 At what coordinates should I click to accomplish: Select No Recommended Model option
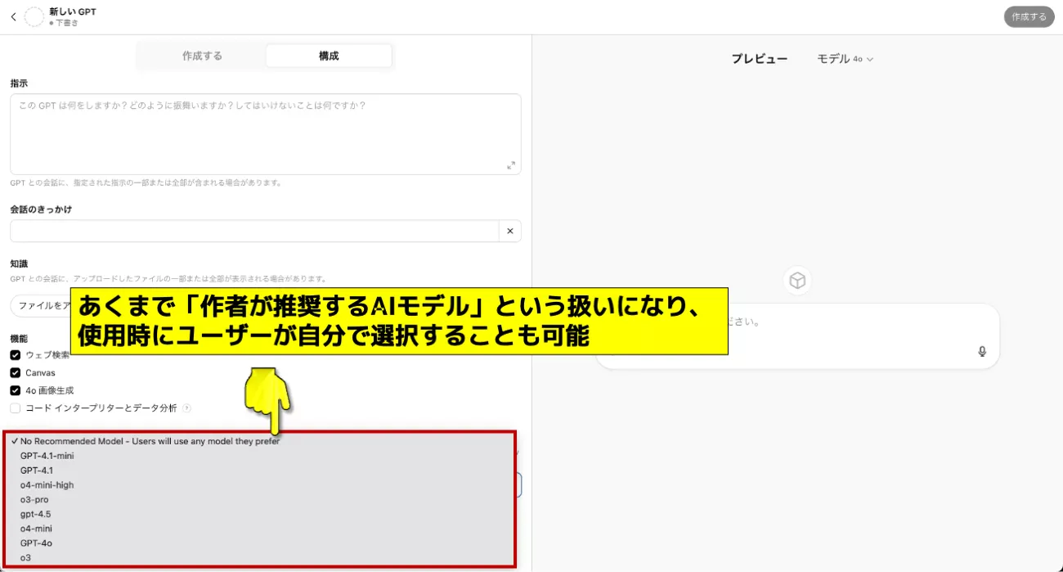pos(260,442)
